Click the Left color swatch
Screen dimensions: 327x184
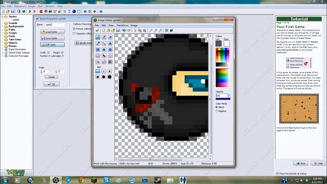click(x=218, y=43)
